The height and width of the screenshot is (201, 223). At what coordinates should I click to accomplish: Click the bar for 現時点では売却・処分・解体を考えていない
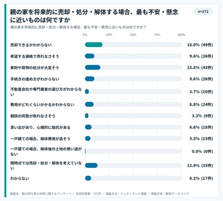pos(91,165)
